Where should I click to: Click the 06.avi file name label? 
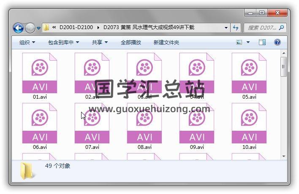click(40, 147)
